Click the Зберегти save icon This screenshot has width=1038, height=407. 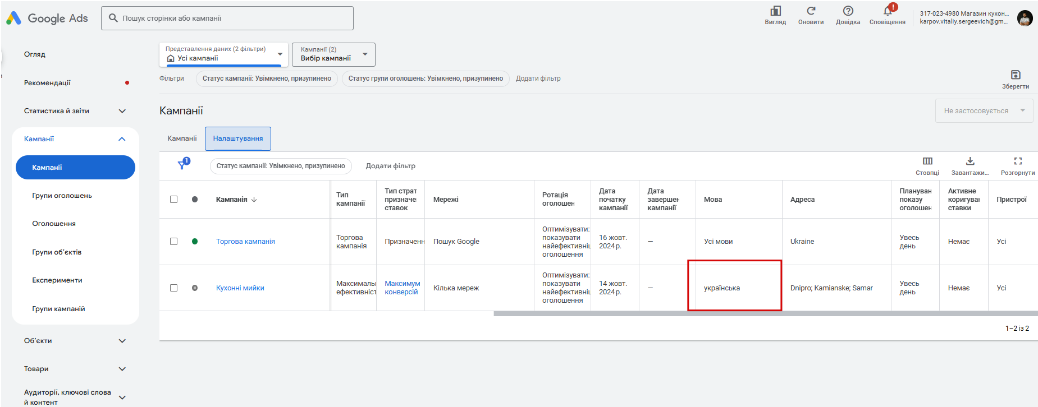(1015, 75)
